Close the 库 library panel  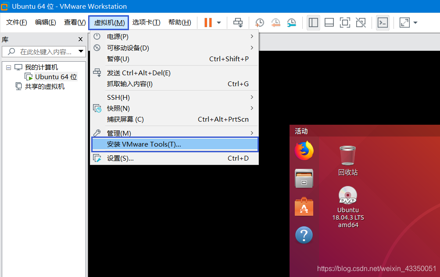click(81, 39)
